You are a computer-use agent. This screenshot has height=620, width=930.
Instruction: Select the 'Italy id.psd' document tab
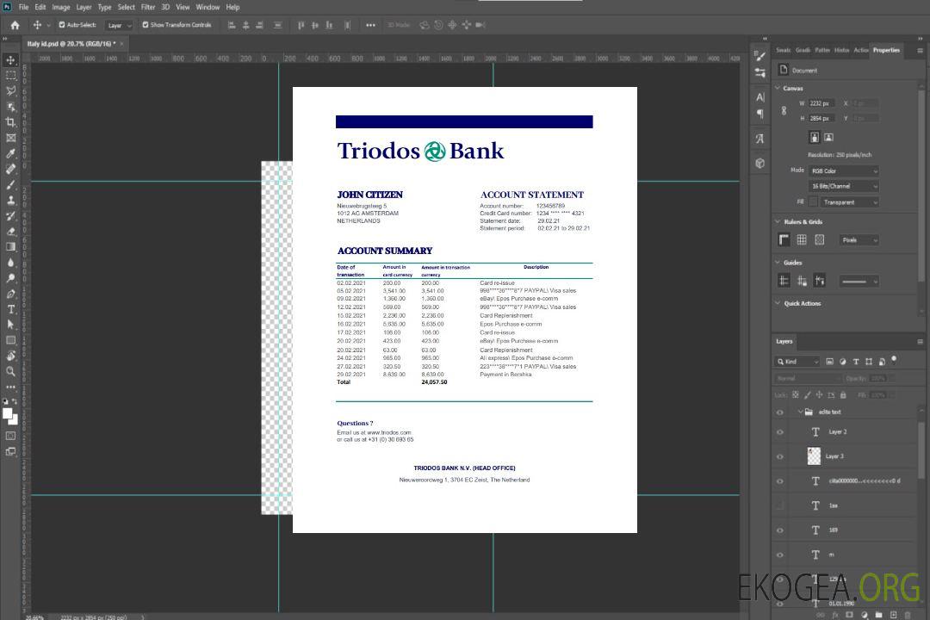click(71, 43)
